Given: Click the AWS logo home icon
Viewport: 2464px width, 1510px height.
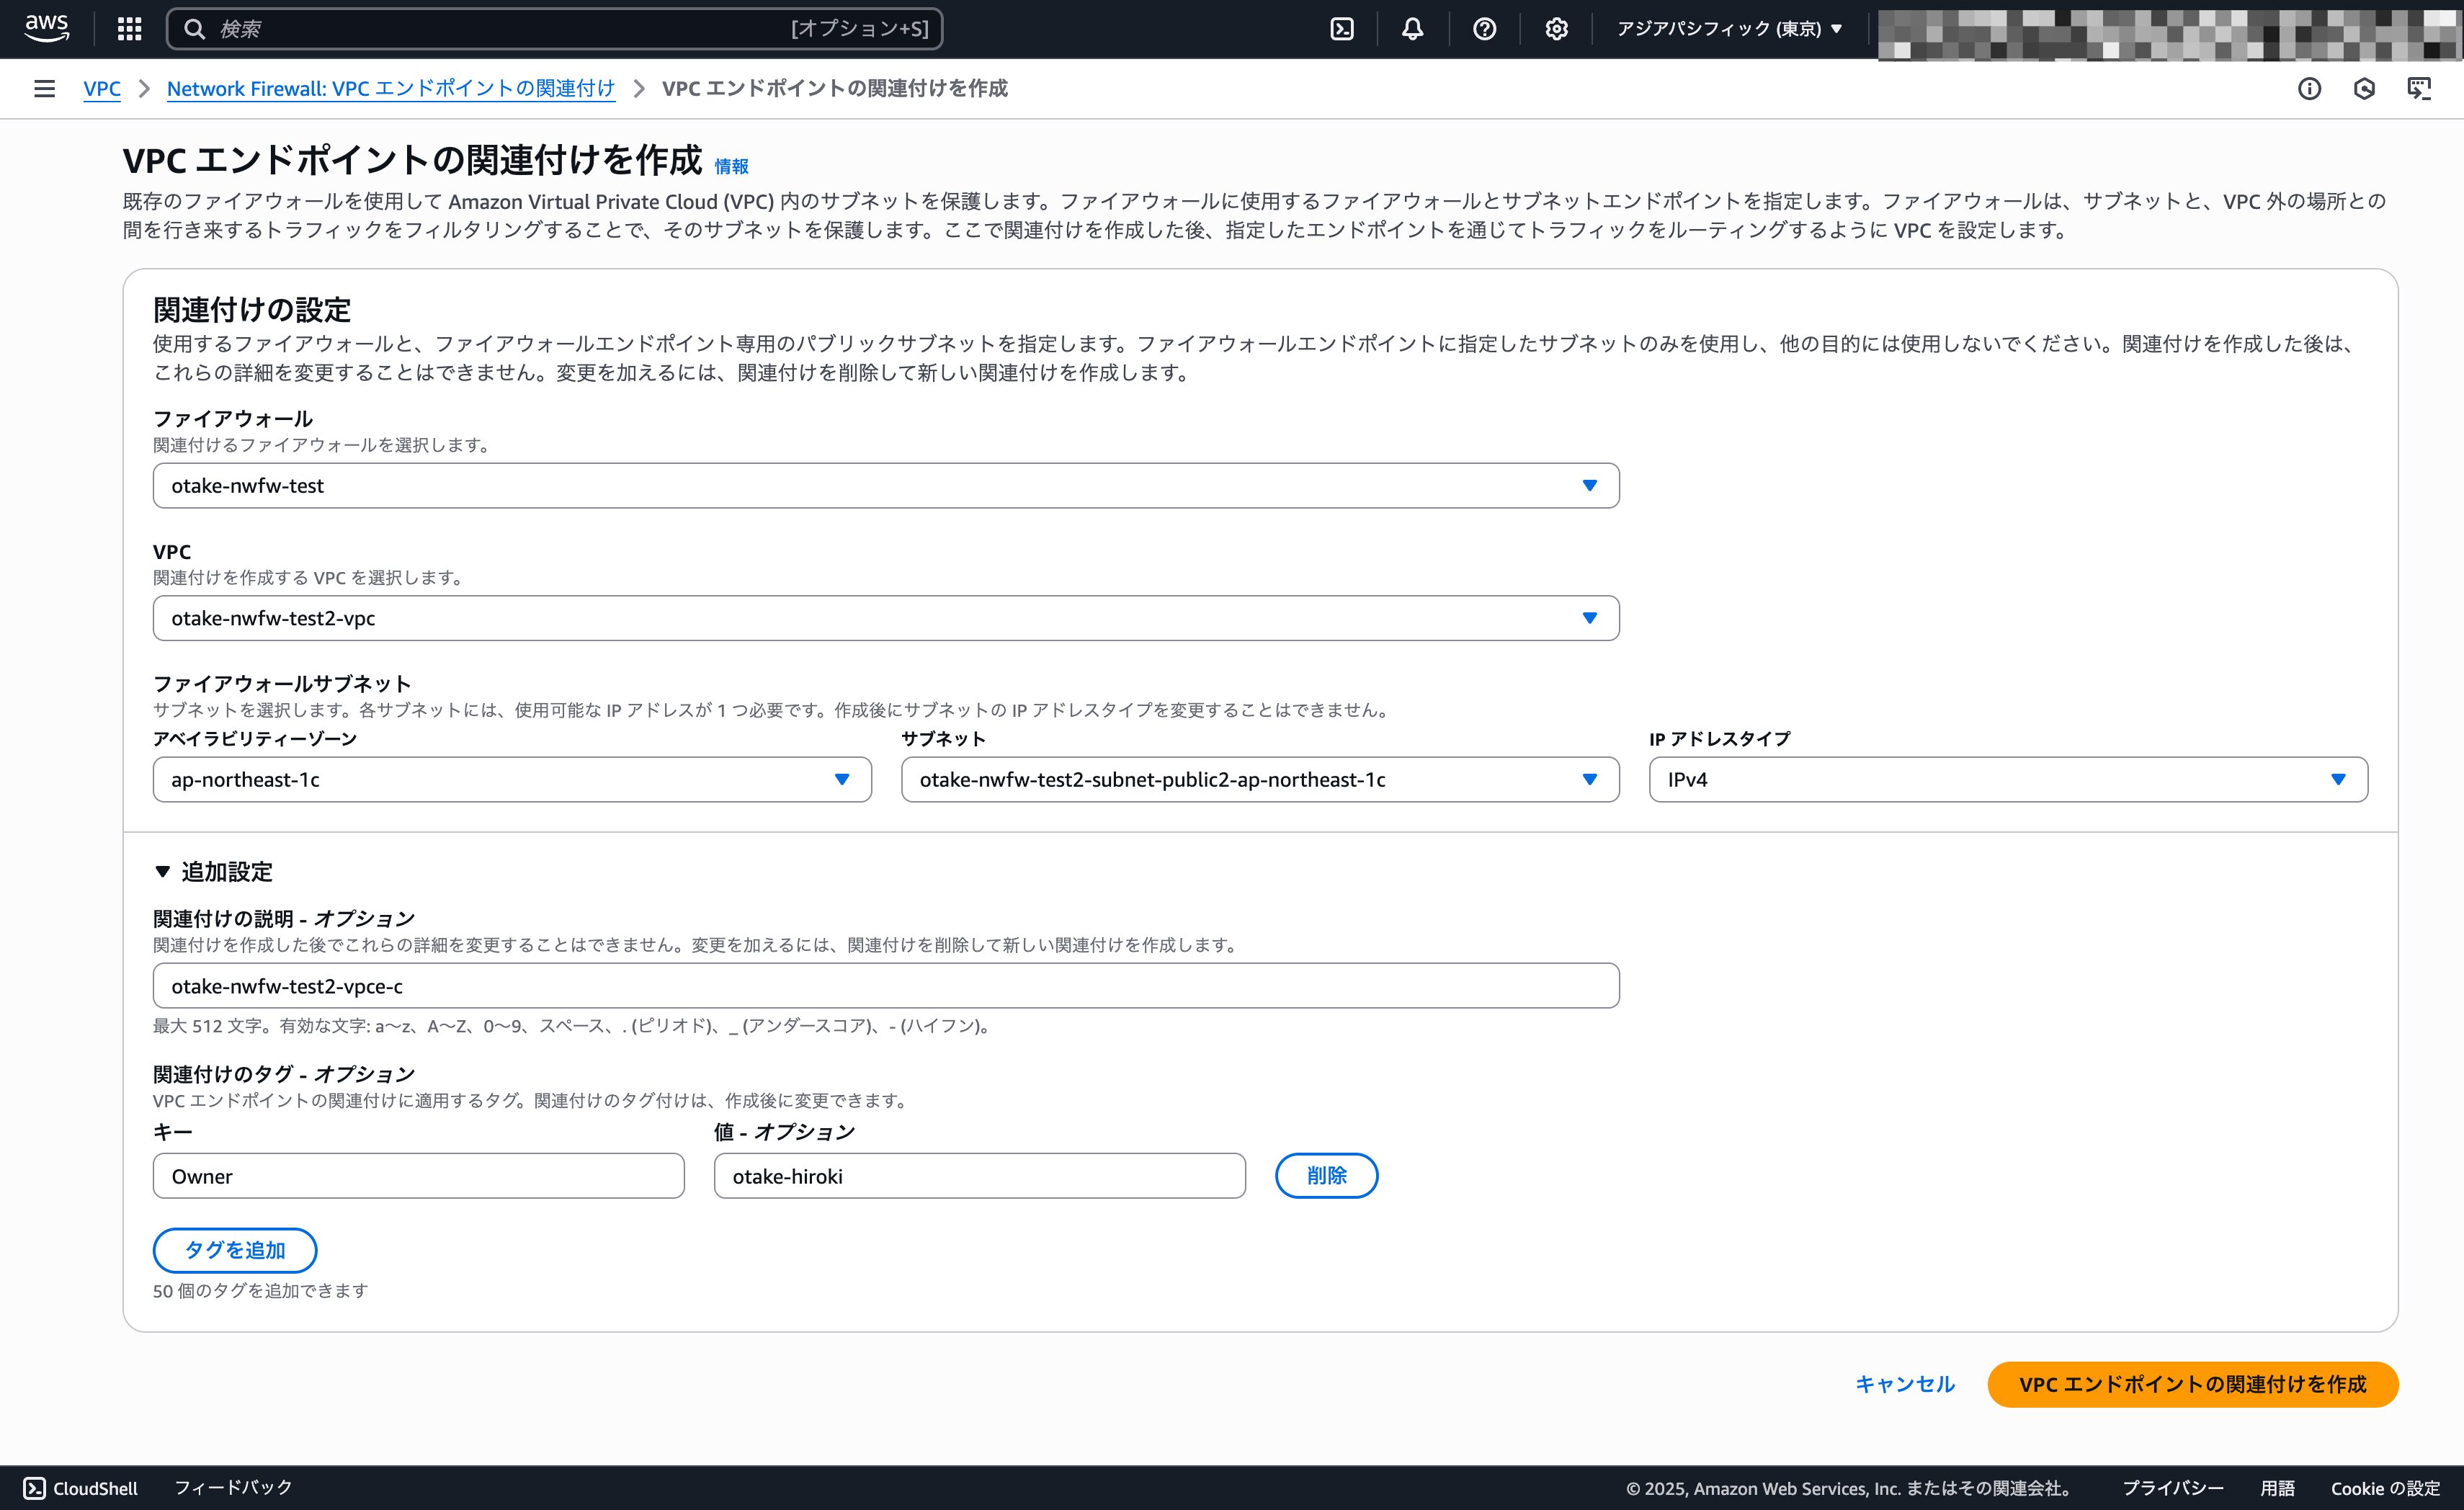Looking at the screenshot, I should pos(47,28).
